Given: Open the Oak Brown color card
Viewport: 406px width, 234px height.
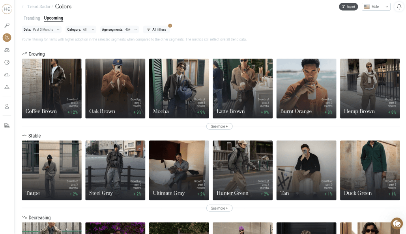Looking at the screenshot, I should [115, 88].
